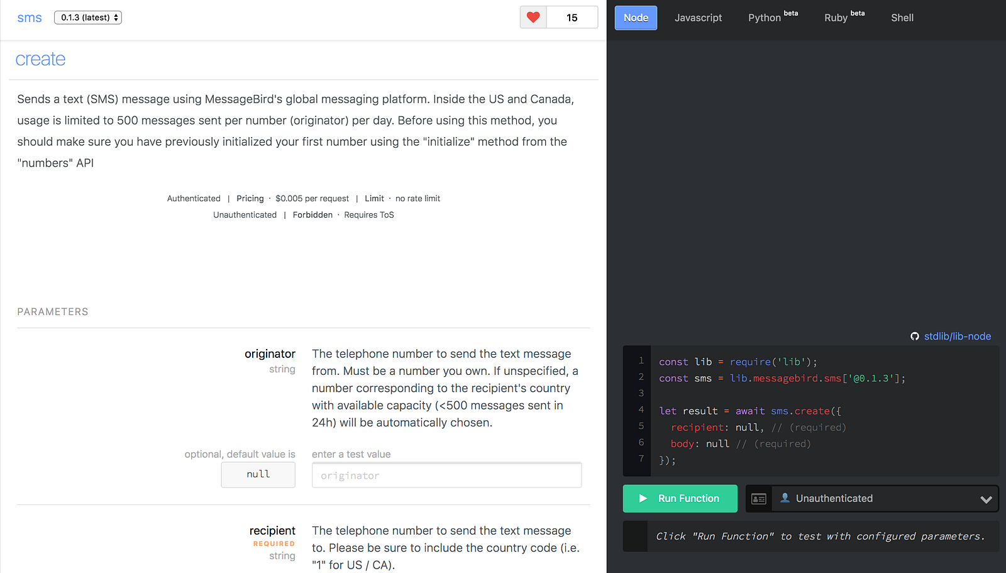Click the "no rate limit" text

pos(417,199)
